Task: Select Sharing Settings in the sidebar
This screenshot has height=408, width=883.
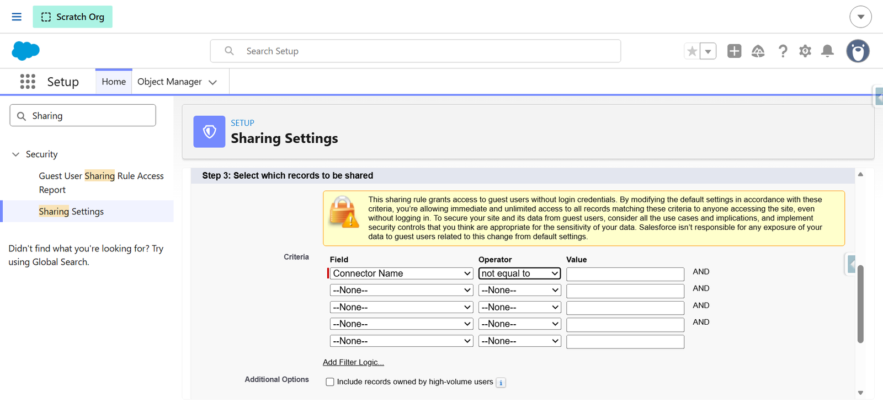Action: [x=71, y=211]
